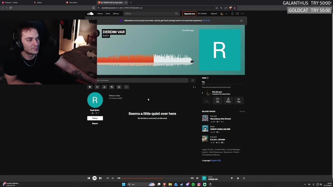Image resolution: width=333 pixels, height=187 pixels.
Task: Expand the profile dropdown chevron
Action: tap(226, 14)
